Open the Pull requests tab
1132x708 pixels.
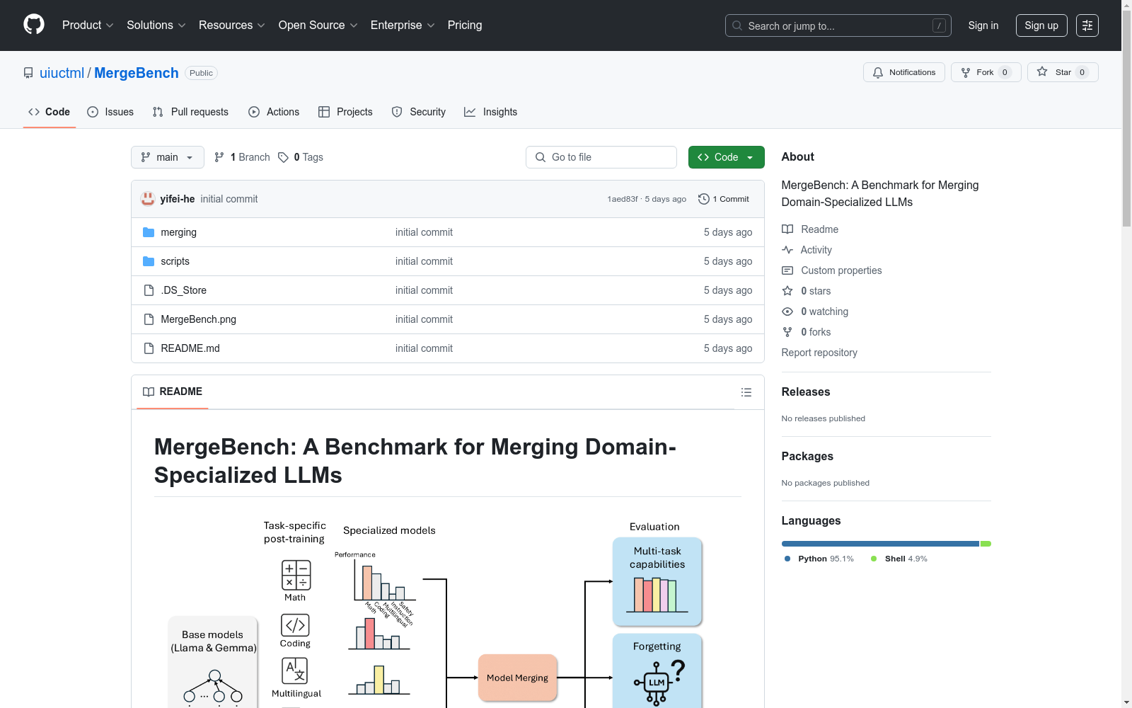(190, 112)
